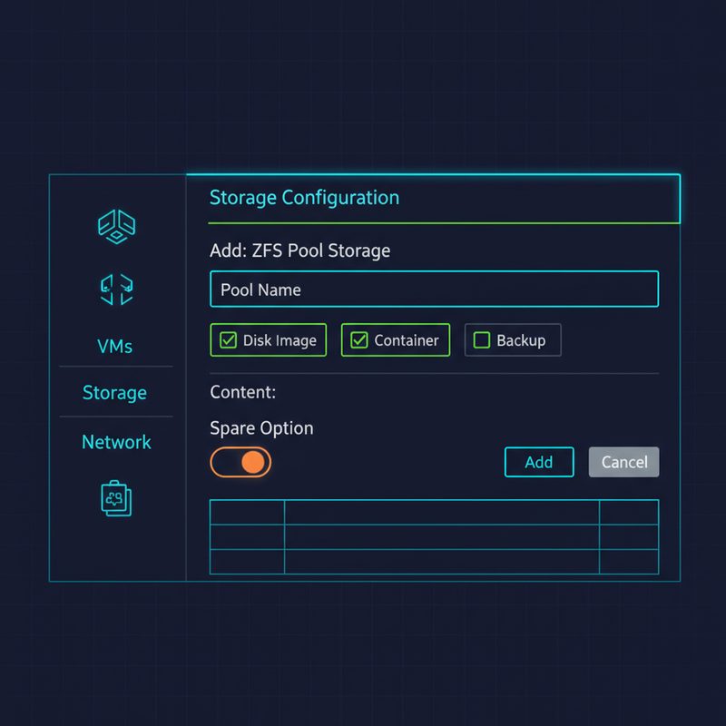Screen dimensions: 726x726
Task: Uncheck the Container checkbox
Action: pos(358,340)
